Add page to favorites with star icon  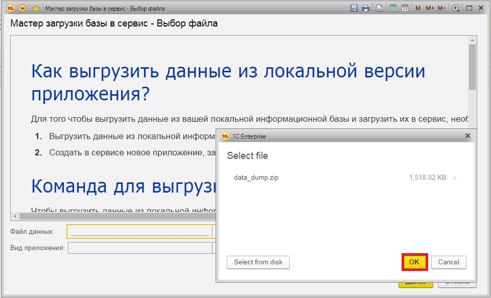36,8
